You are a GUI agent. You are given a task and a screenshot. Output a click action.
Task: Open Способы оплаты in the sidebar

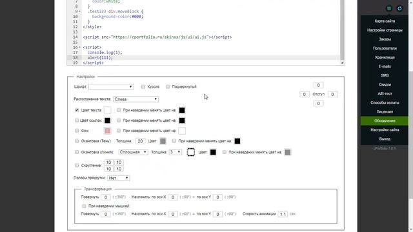385,102
